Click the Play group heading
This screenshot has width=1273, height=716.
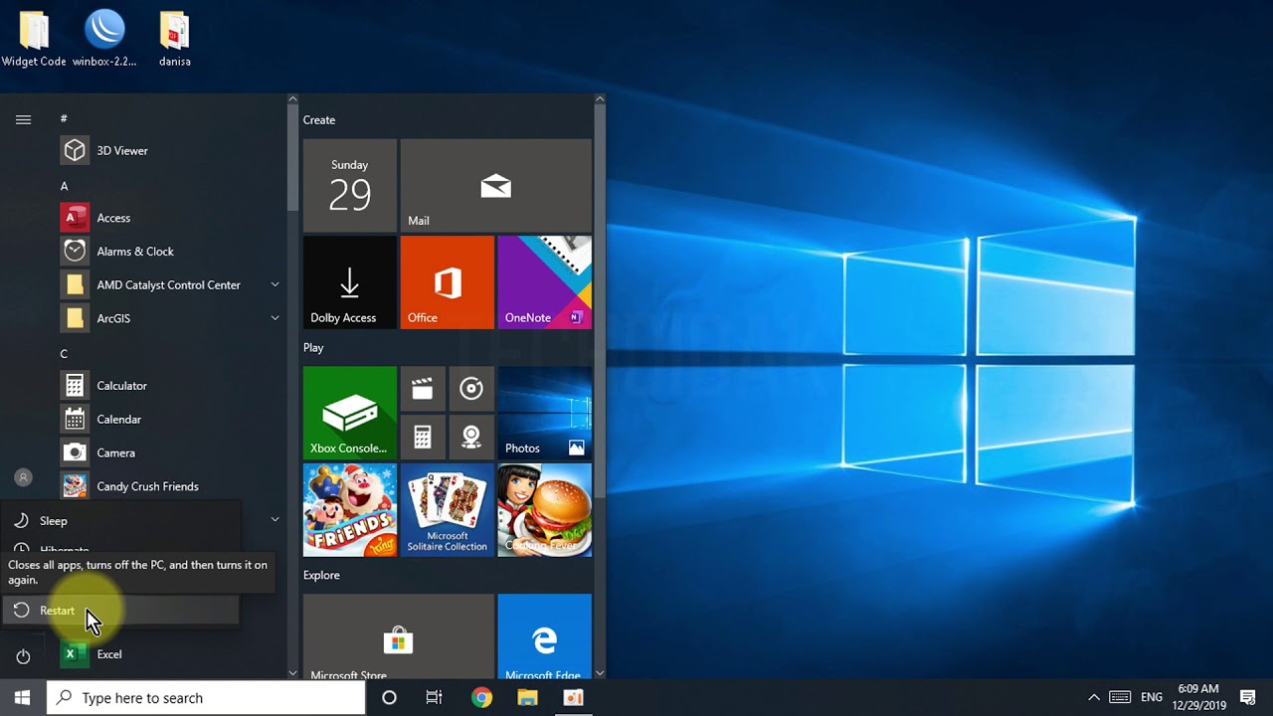click(313, 348)
